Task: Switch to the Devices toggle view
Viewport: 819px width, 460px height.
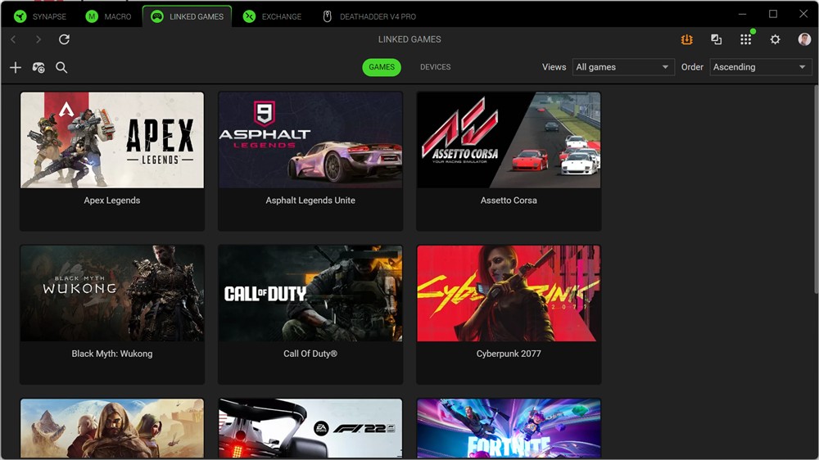Action: pyautogui.click(x=435, y=67)
